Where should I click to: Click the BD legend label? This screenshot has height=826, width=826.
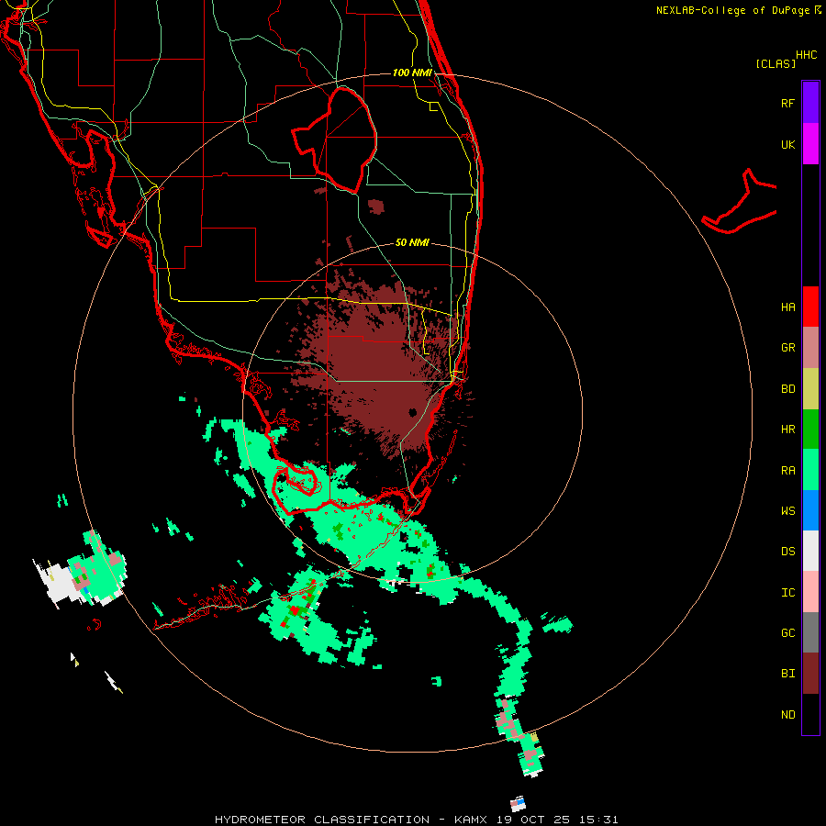click(x=787, y=389)
